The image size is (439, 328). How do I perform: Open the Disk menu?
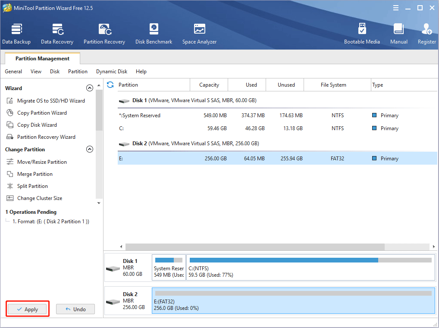[x=55, y=72]
